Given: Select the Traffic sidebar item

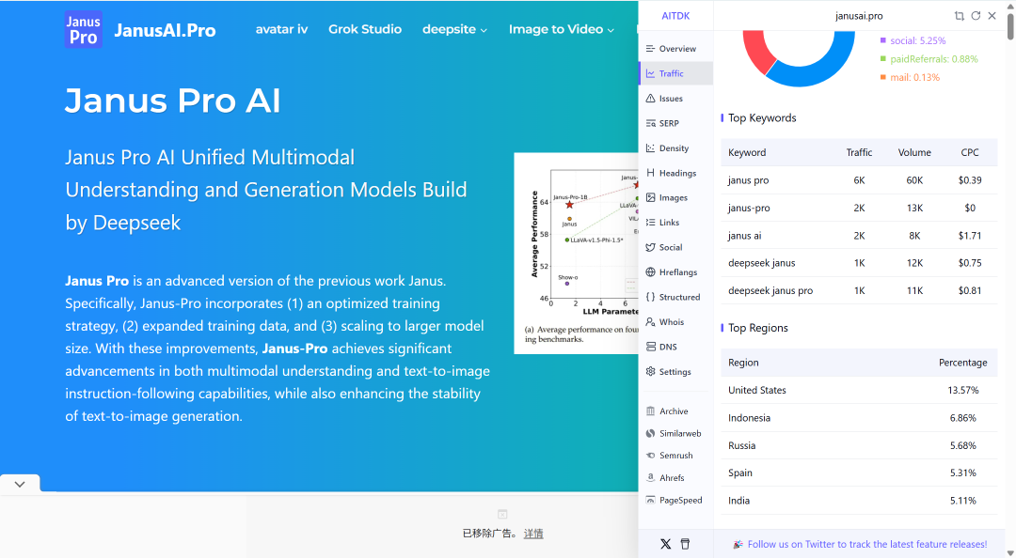Looking at the screenshot, I should click(x=675, y=74).
